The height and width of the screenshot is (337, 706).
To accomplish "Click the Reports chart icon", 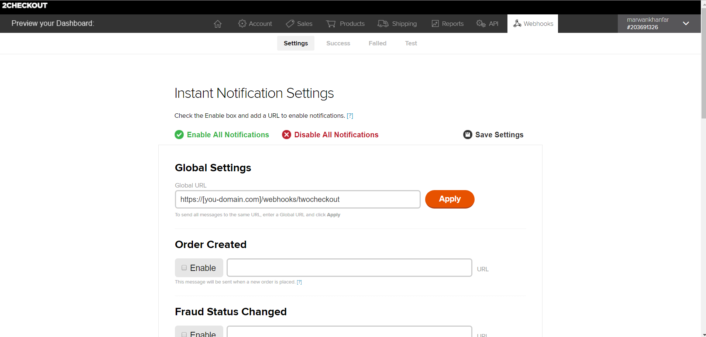I will (435, 24).
